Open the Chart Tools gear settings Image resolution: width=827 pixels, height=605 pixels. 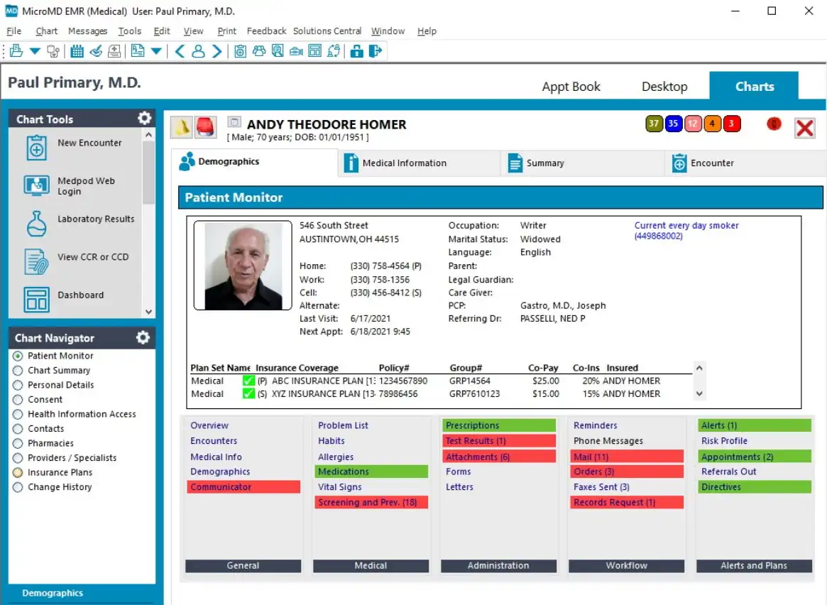pyautogui.click(x=144, y=118)
